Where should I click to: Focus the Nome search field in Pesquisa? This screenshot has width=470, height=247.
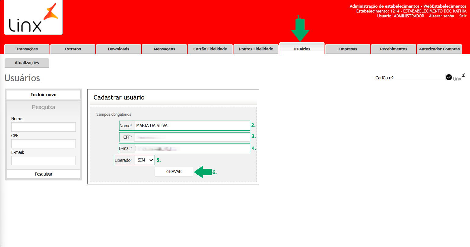coord(43,127)
